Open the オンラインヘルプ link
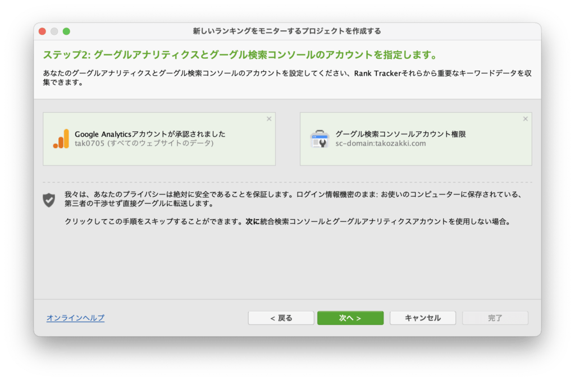 (x=76, y=318)
